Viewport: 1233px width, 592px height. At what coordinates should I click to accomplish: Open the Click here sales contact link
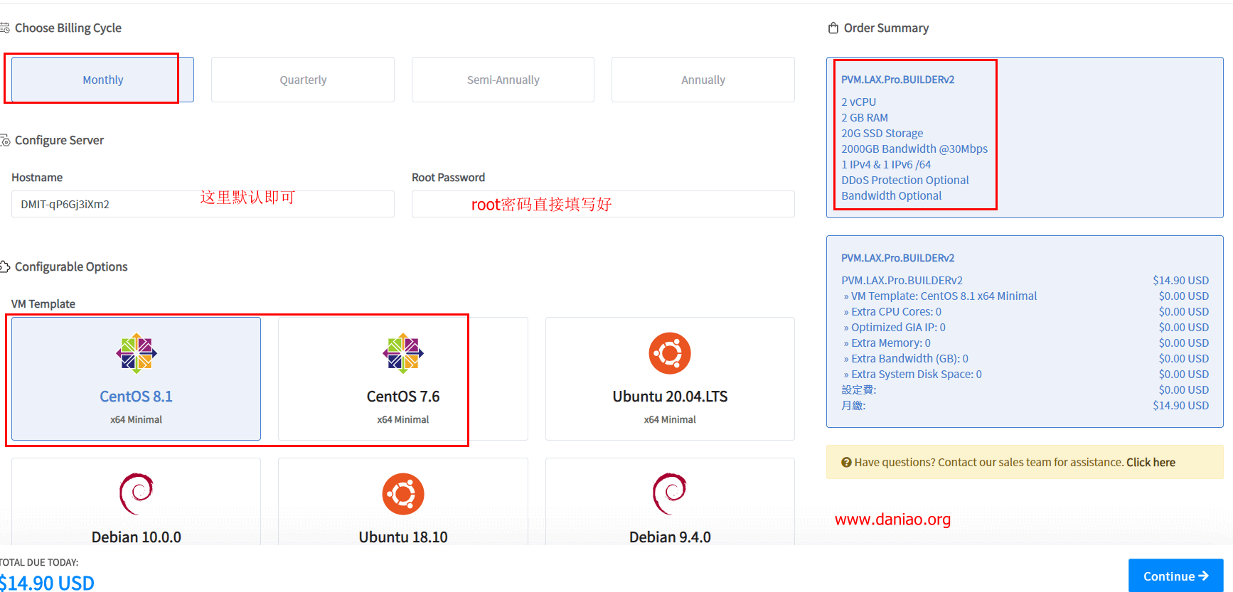(x=1151, y=462)
